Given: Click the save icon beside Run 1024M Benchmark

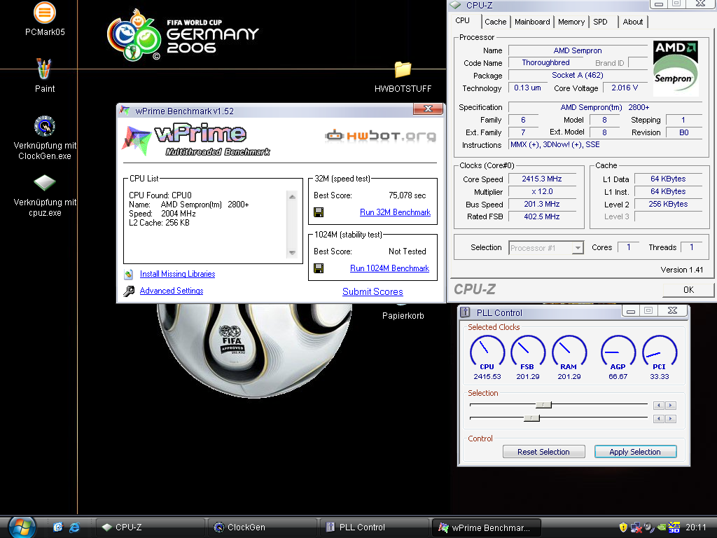Looking at the screenshot, I should point(319,268).
